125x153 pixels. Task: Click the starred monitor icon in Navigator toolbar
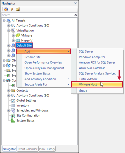tap(6, 9)
